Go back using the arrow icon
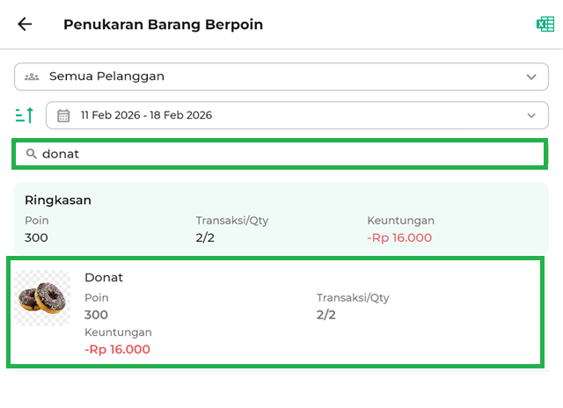 (25, 25)
